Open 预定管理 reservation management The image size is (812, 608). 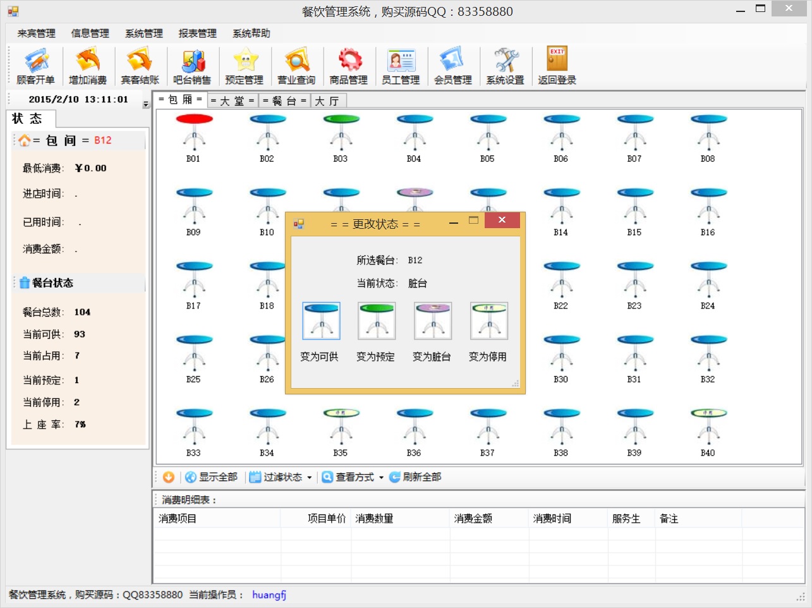pos(245,66)
